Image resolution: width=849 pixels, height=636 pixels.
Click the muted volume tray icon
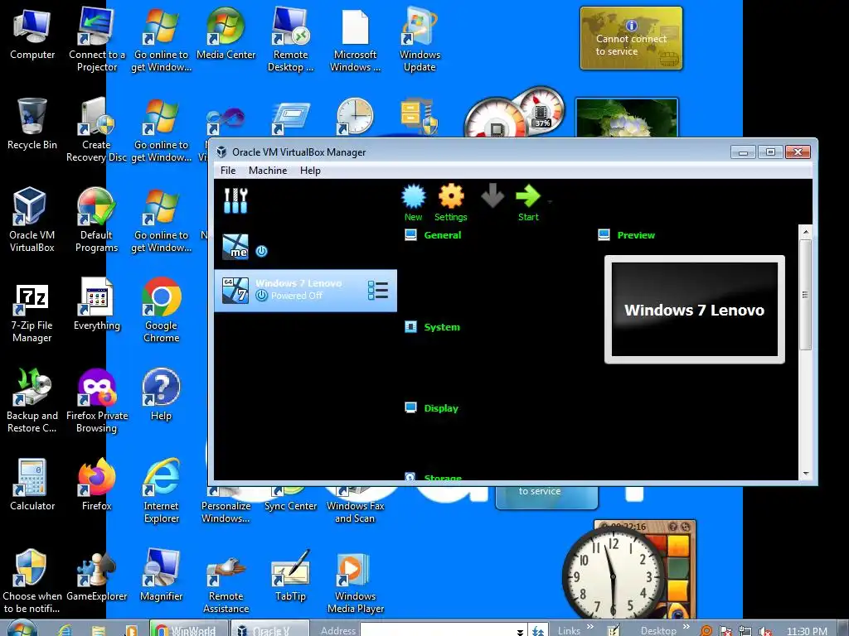(764, 630)
